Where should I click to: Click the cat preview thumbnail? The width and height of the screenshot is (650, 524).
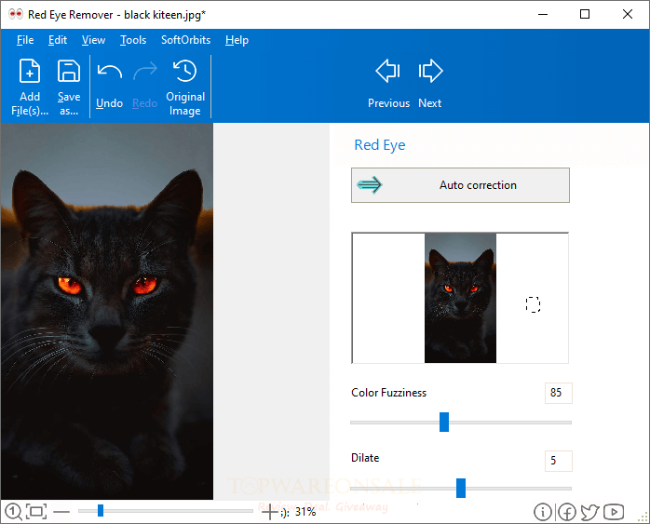tap(460, 298)
